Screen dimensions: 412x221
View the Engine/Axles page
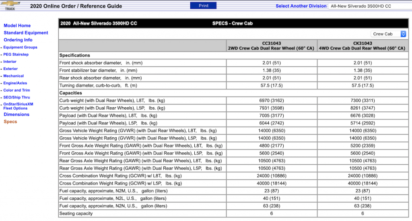click(x=15, y=83)
